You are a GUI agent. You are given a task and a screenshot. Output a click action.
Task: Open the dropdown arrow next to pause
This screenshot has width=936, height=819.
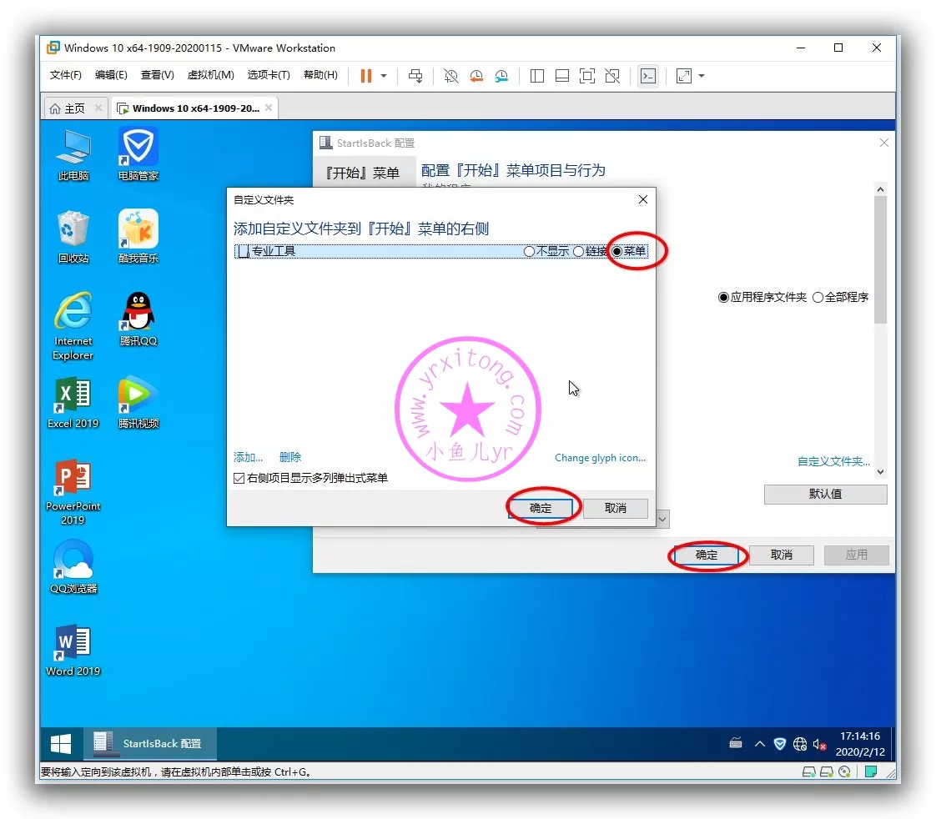(384, 76)
